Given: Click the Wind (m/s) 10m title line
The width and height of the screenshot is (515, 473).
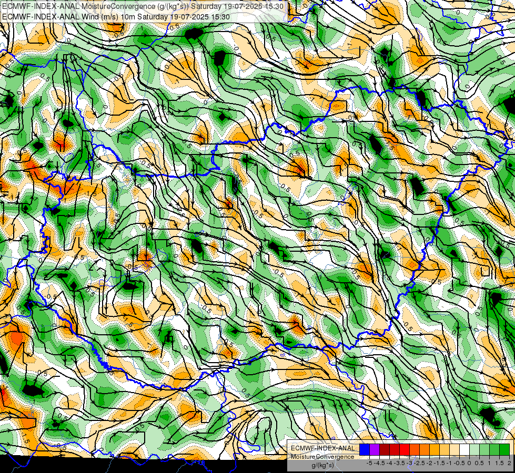Looking at the screenshot, I should [x=116, y=16].
